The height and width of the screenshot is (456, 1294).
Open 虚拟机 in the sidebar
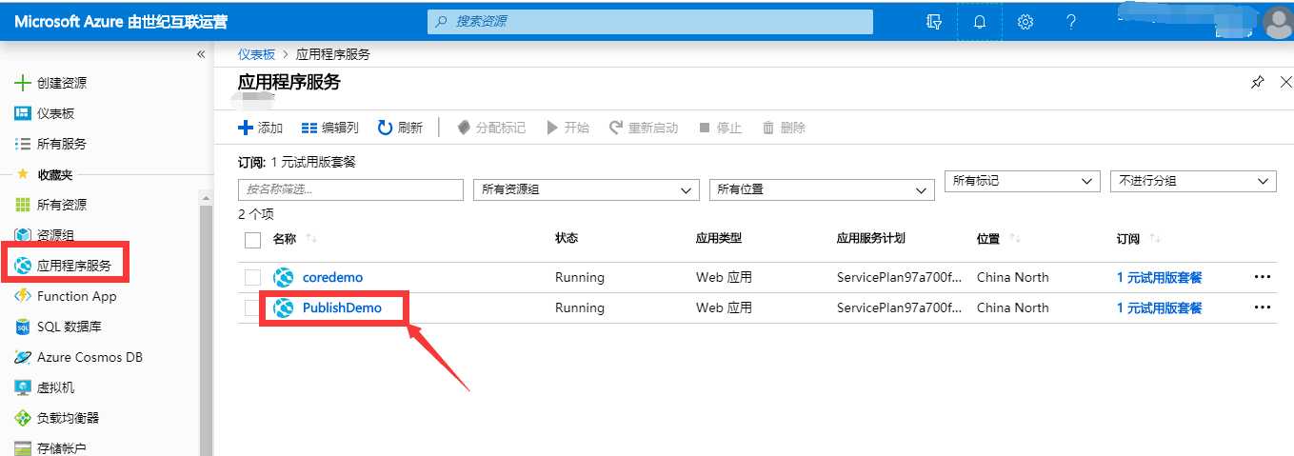click(x=45, y=387)
